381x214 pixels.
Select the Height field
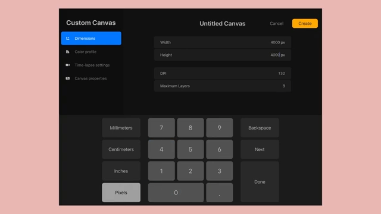tap(222, 55)
